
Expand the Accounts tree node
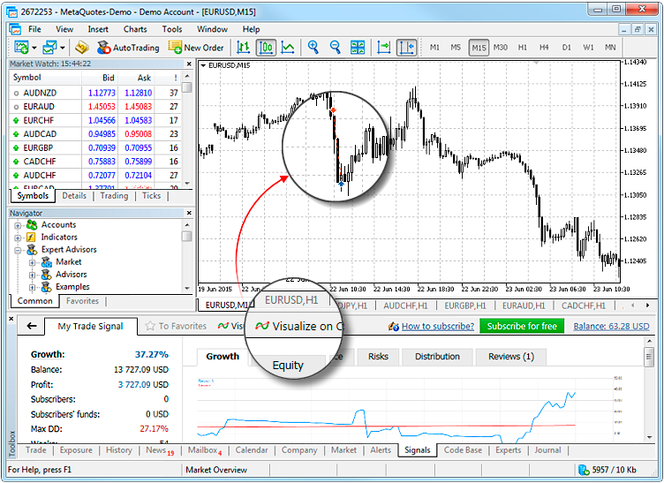click(18, 225)
